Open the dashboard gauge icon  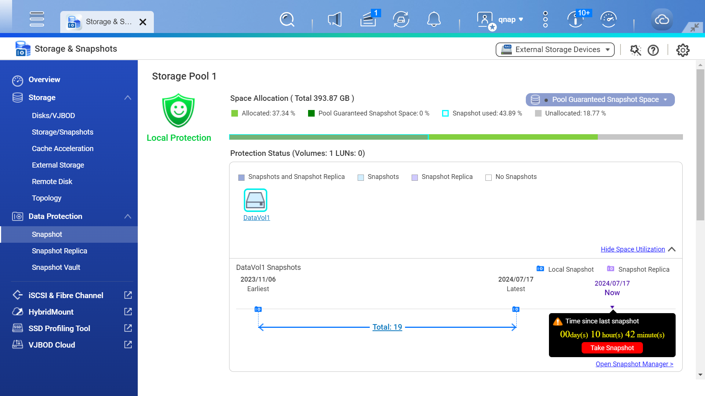pyautogui.click(x=608, y=19)
